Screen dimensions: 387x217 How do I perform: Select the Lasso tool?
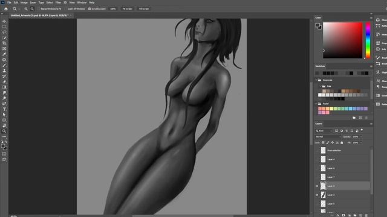coord(4,32)
